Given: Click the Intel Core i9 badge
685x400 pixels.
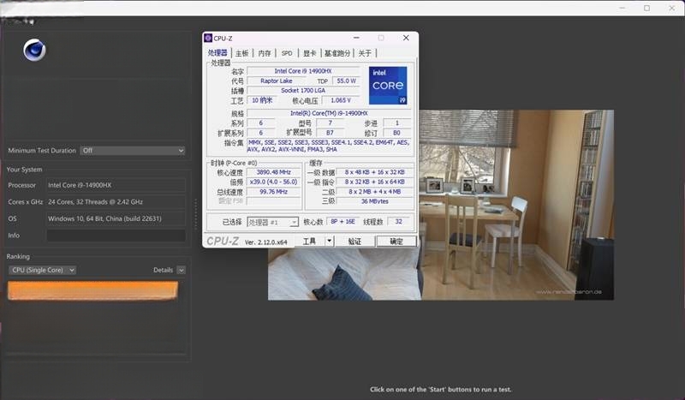Looking at the screenshot, I should (x=388, y=86).
